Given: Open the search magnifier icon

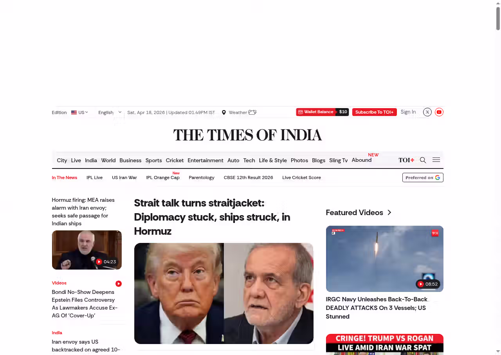Looking at the screenshot, I should click(x=423, y=160).
